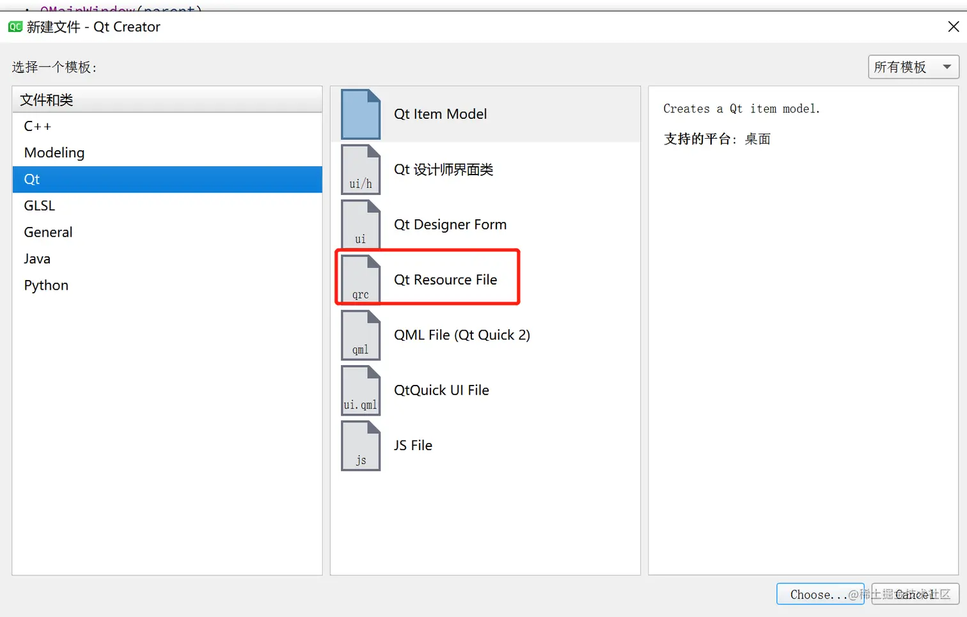Click the qrc resource file icon
Image resolution: width=967 pixels, height=617 pixels.
361,279
